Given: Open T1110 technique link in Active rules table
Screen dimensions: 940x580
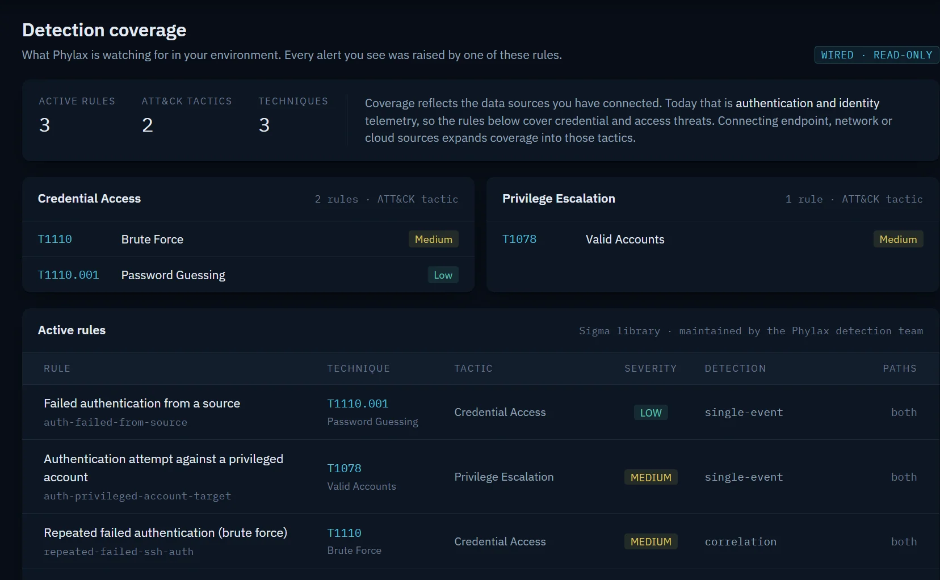Looking at the screenshot, I should (x=344, y=533).
